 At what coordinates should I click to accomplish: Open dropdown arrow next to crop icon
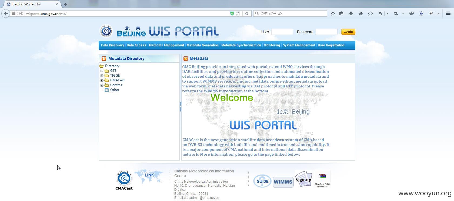tap(403, 13)
